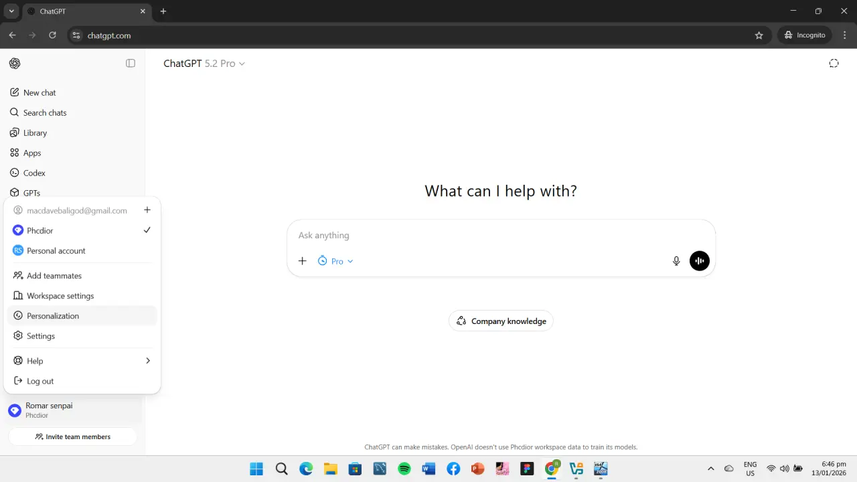Click the OneDrive cloud tray icon

coord(729,469)
